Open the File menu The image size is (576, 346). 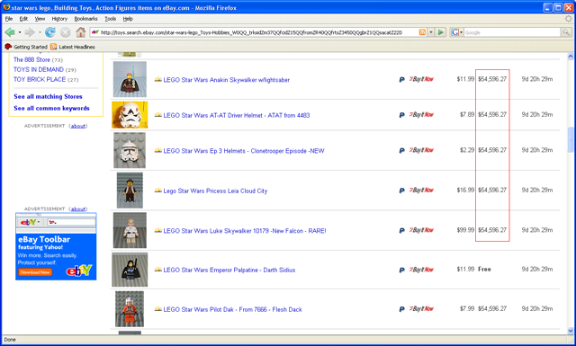point(9,19)
